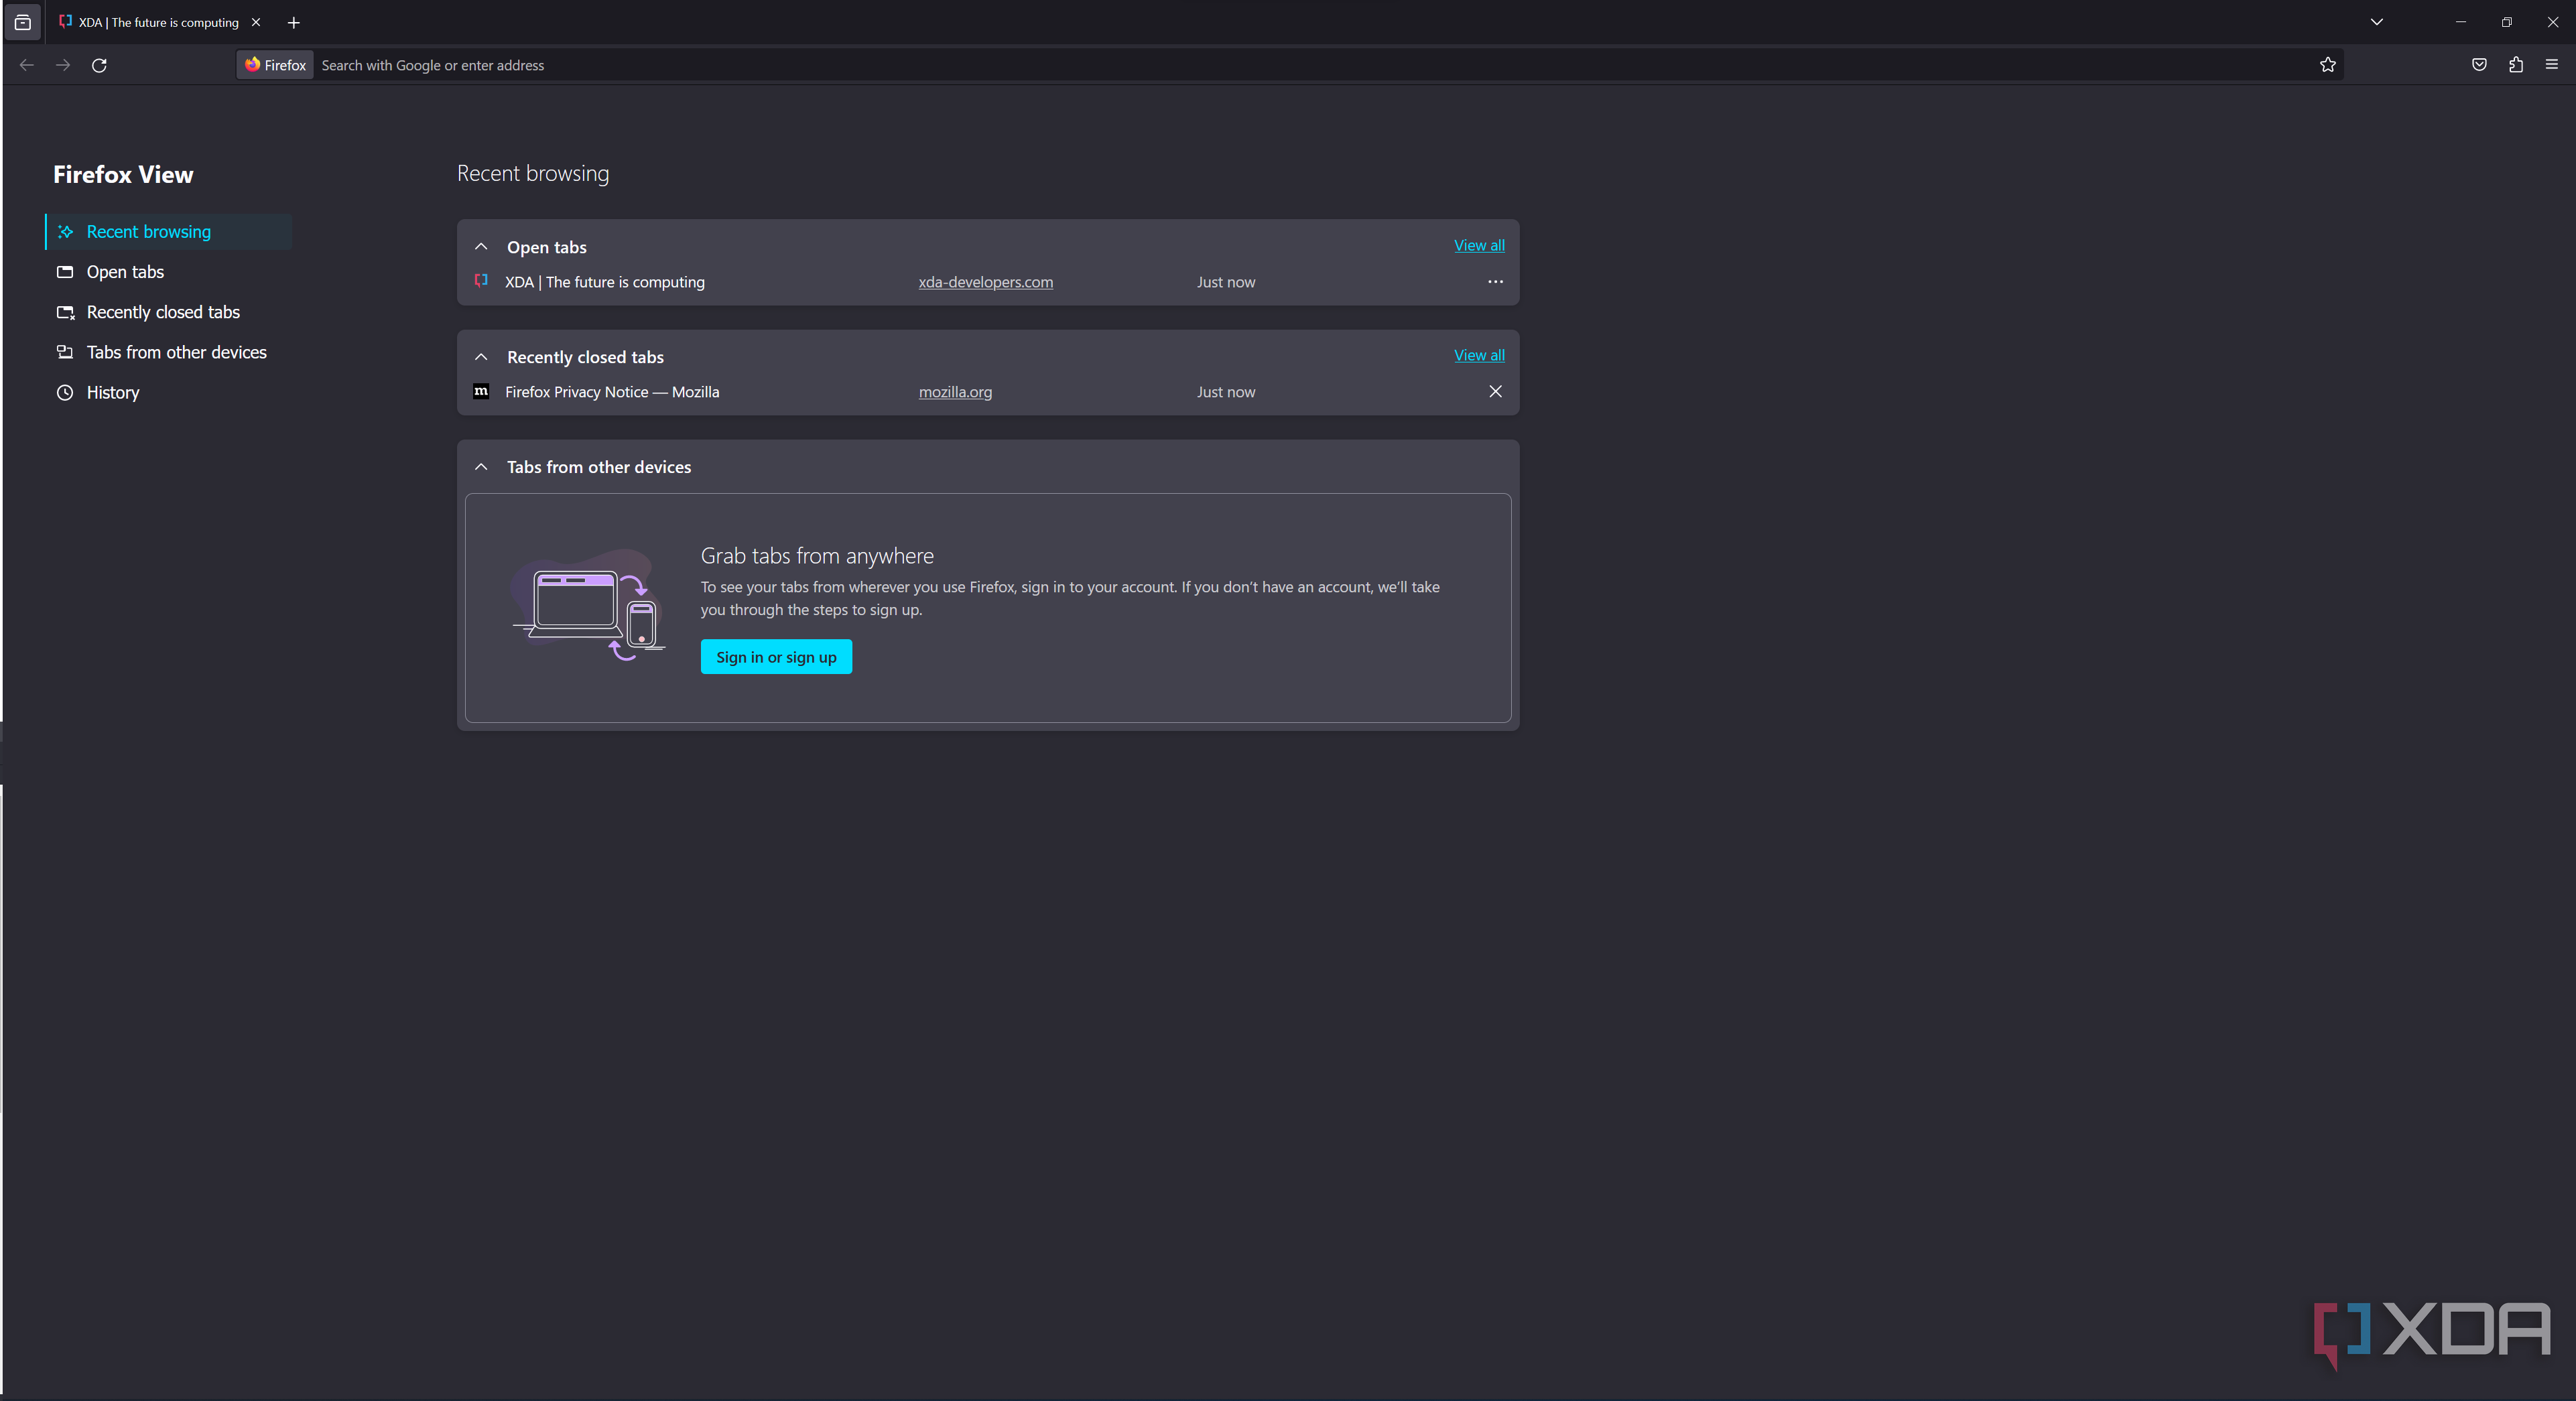Minimize the Firefox window
This screenshot has height=1401, width=2576.
point(2461,22)
